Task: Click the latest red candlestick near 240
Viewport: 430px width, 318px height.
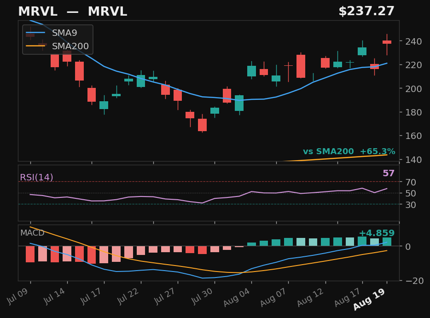Action: [x=387, y=42]
